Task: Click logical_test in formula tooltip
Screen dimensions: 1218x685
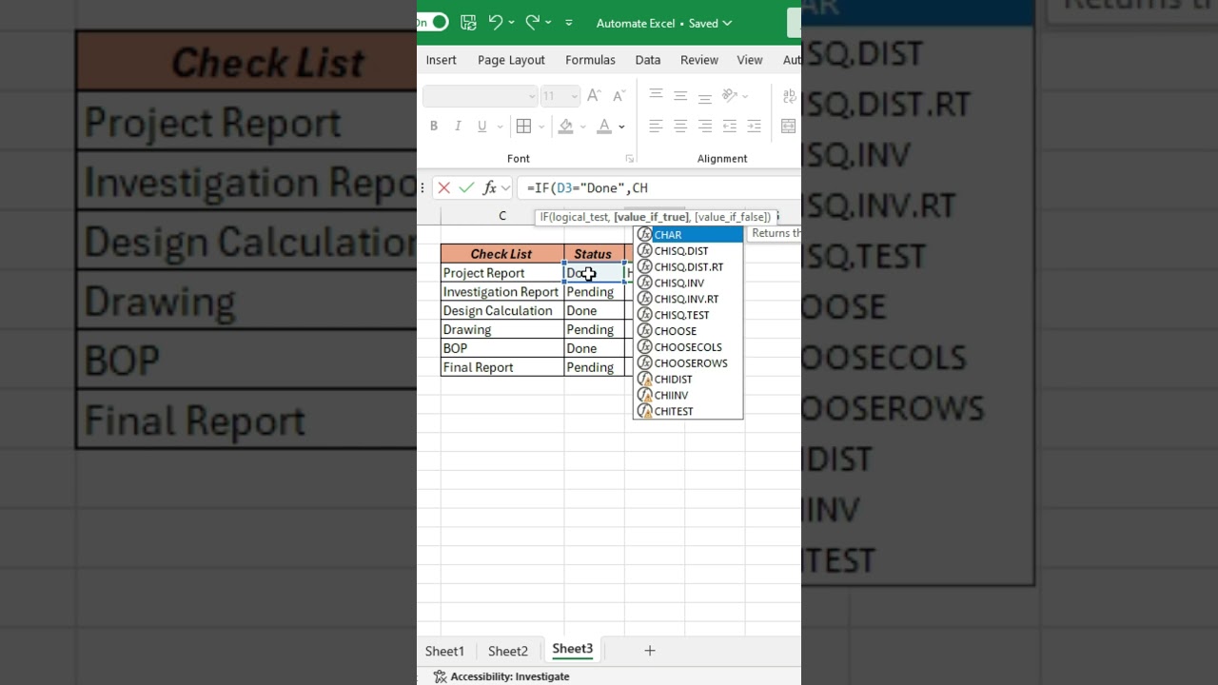Action: (x=580, y=217)
